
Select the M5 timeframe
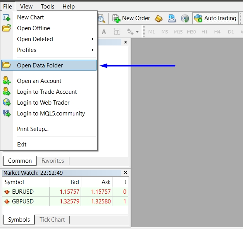[165, 32]
